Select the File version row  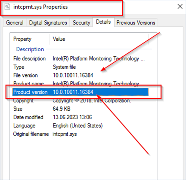point(80,75)
